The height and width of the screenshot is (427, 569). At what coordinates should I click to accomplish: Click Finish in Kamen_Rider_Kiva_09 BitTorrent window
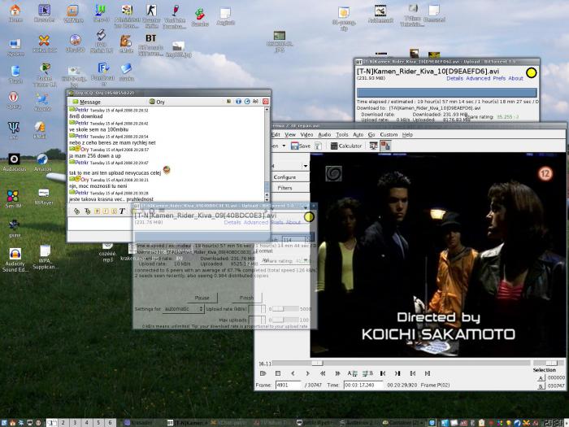(247, 298)
